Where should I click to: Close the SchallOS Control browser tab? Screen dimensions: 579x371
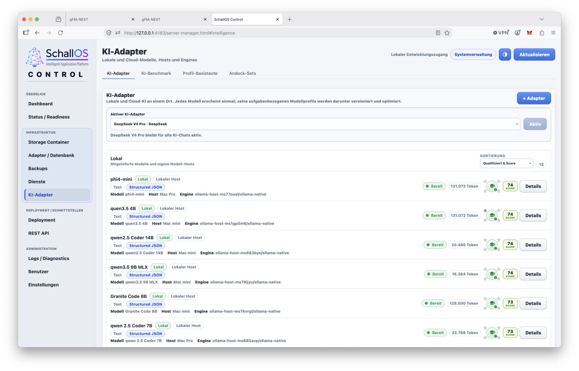tap(278, 20)
